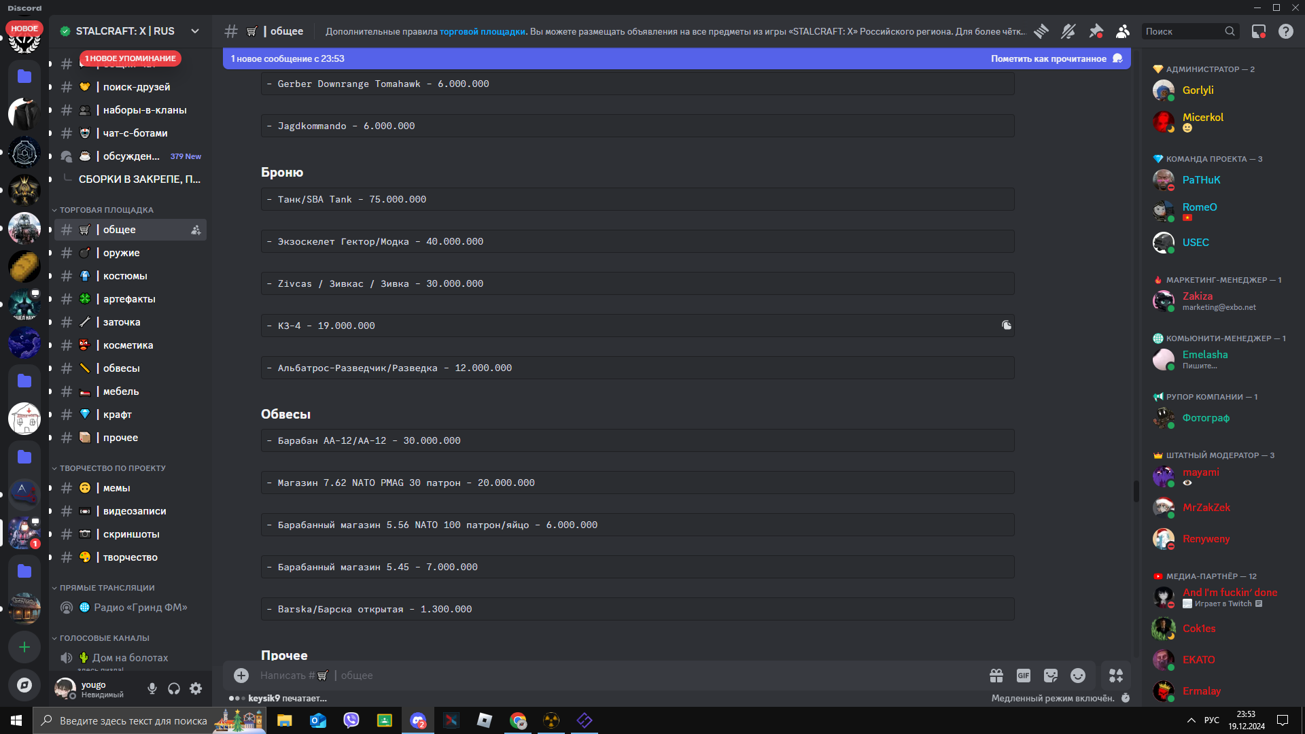Open Discover servers compass
The image size is (1305, 734).
24,685
